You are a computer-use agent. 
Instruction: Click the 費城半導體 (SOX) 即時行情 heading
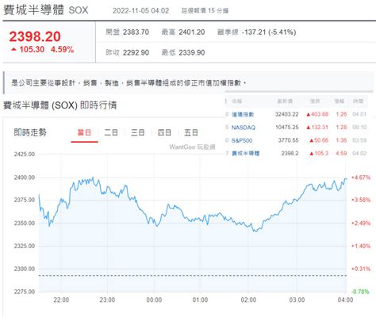59,105
